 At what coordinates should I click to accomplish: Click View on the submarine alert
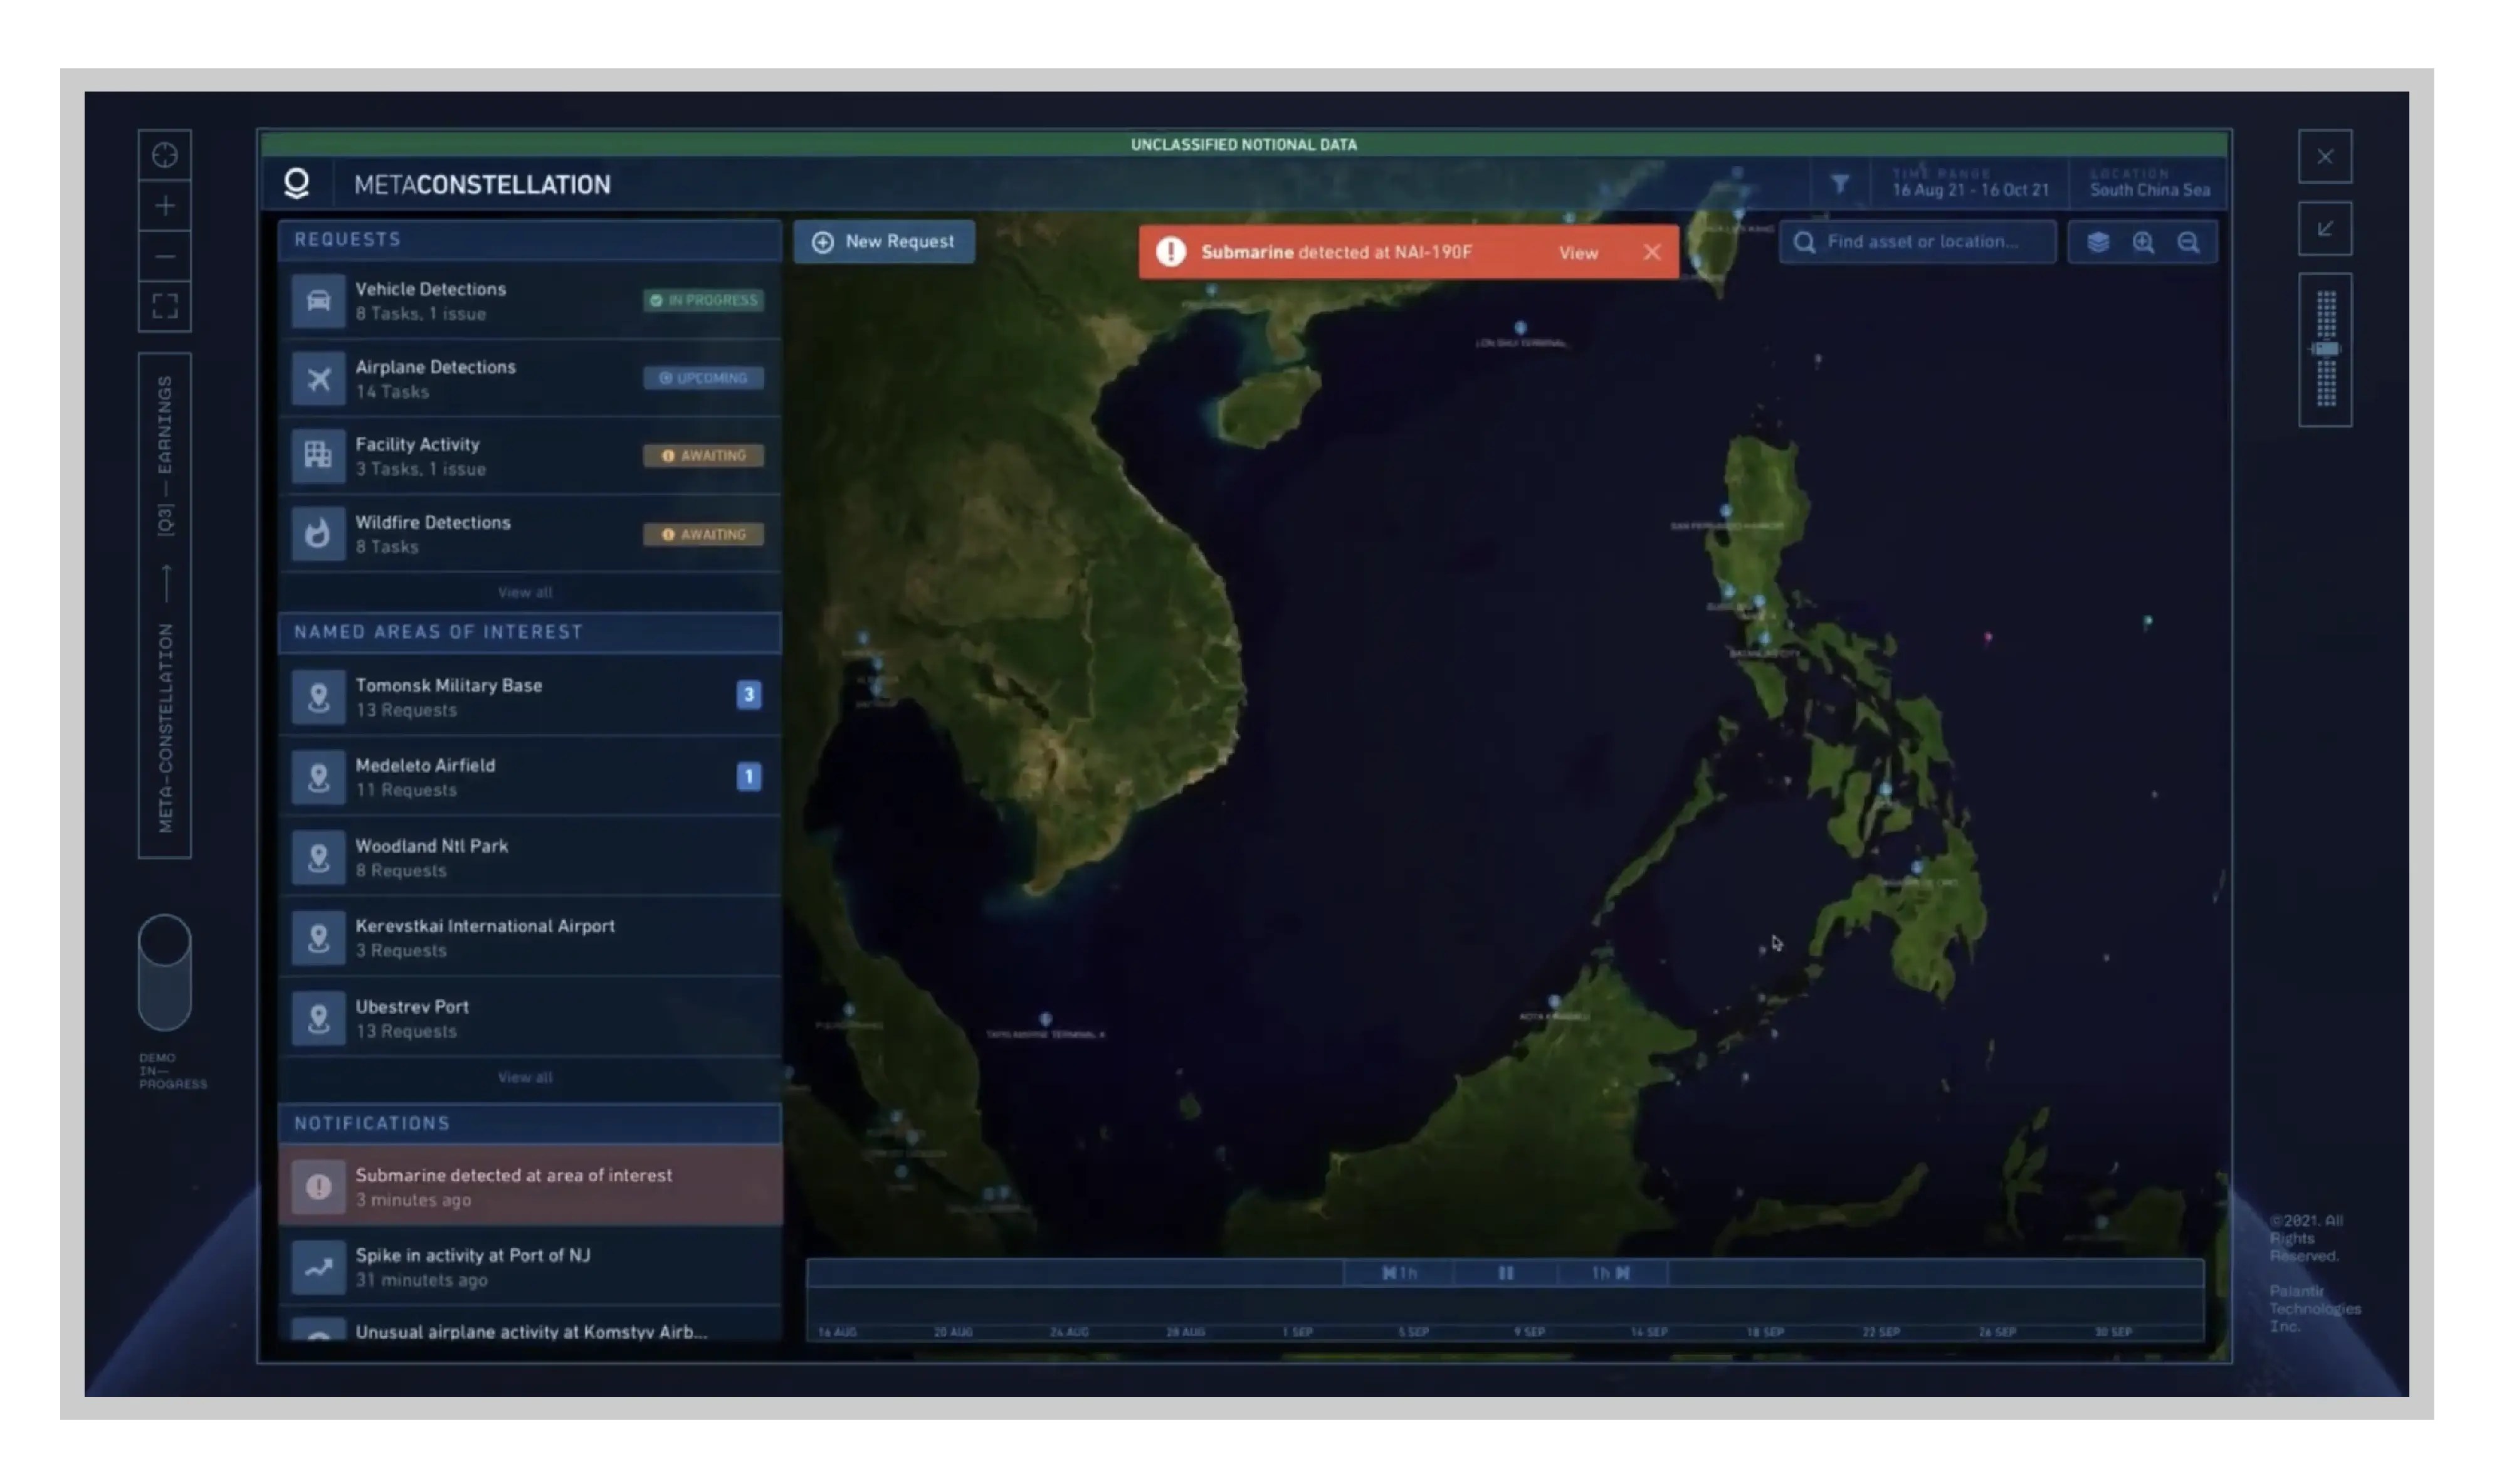1578,253
